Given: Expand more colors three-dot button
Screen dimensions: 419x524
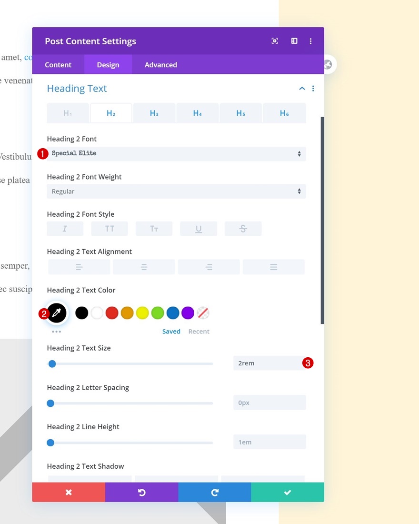Looking at the screenshot, I should point(57,332).
